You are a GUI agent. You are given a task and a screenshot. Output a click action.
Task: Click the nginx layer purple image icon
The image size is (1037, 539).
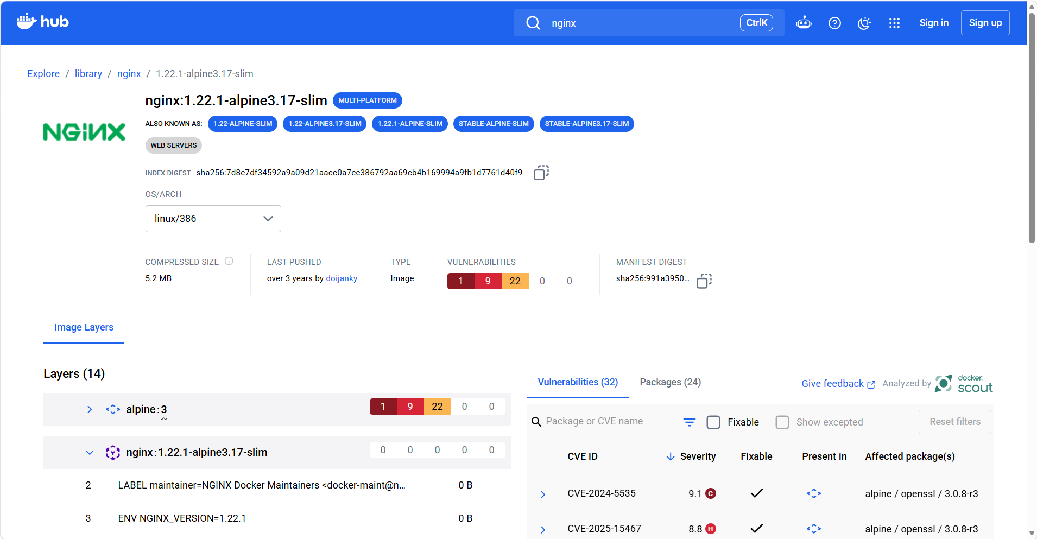[113, 452]
